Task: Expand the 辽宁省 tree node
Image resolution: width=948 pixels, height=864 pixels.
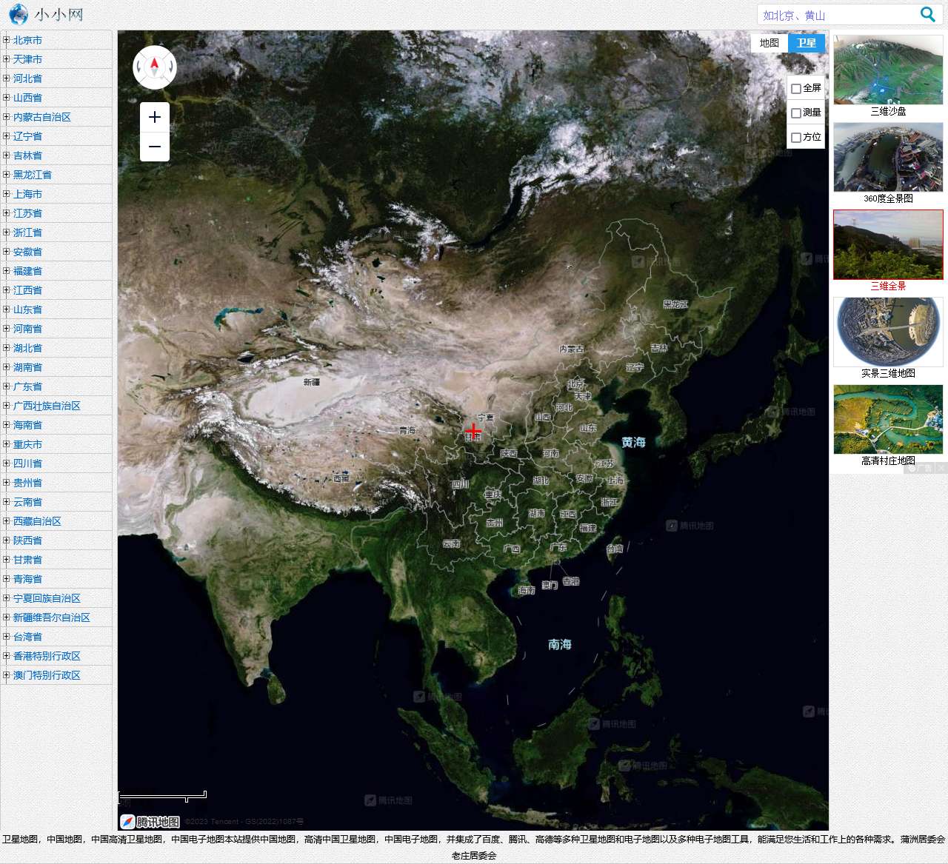Action: coord(6,136)
